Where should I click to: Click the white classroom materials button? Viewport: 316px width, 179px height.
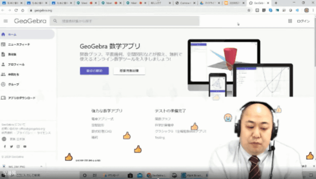[129, 71]
